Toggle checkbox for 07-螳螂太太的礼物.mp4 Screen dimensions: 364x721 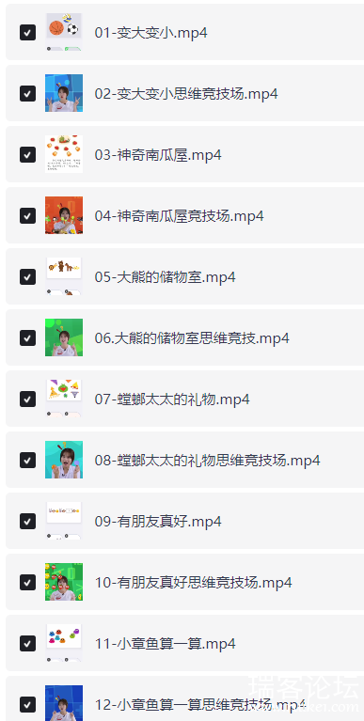[27, 400]
